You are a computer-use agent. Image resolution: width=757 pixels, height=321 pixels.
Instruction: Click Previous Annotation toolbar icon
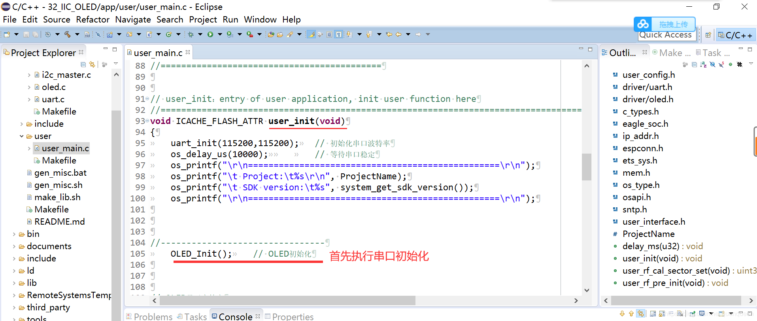point(369,34)
